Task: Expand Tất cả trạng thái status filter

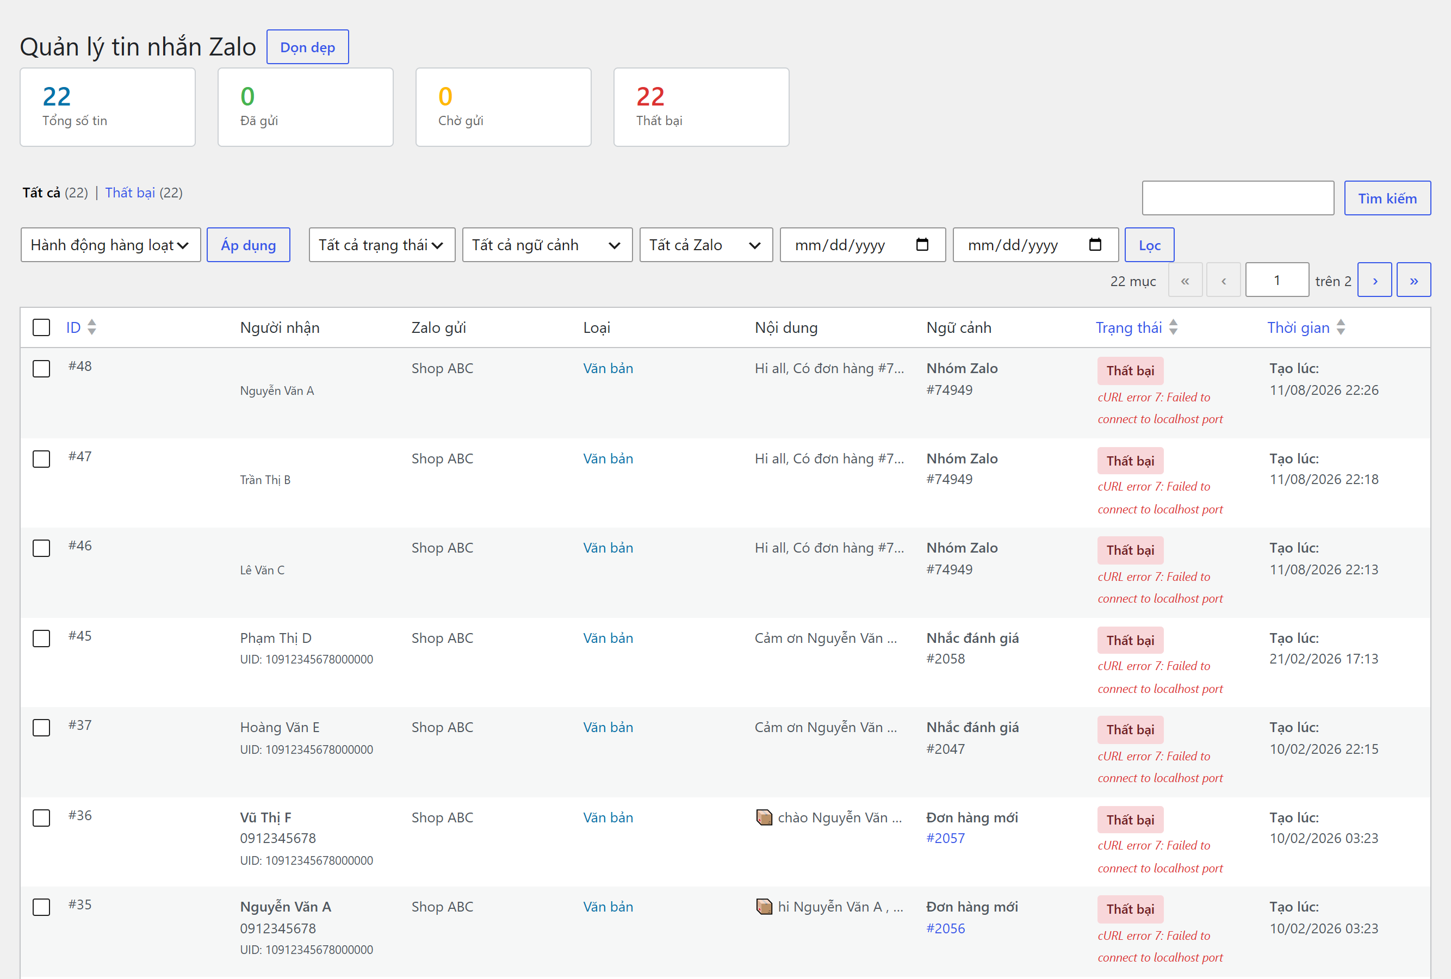Action: 381,245
